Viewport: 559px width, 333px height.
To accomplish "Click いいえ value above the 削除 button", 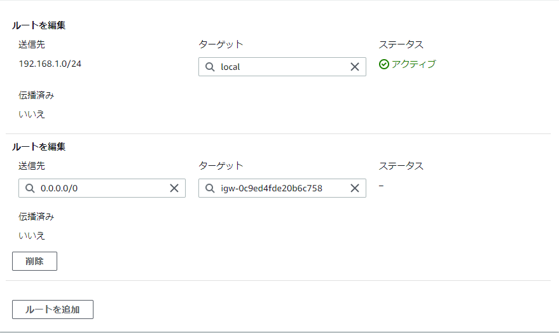I will point(32,235).
